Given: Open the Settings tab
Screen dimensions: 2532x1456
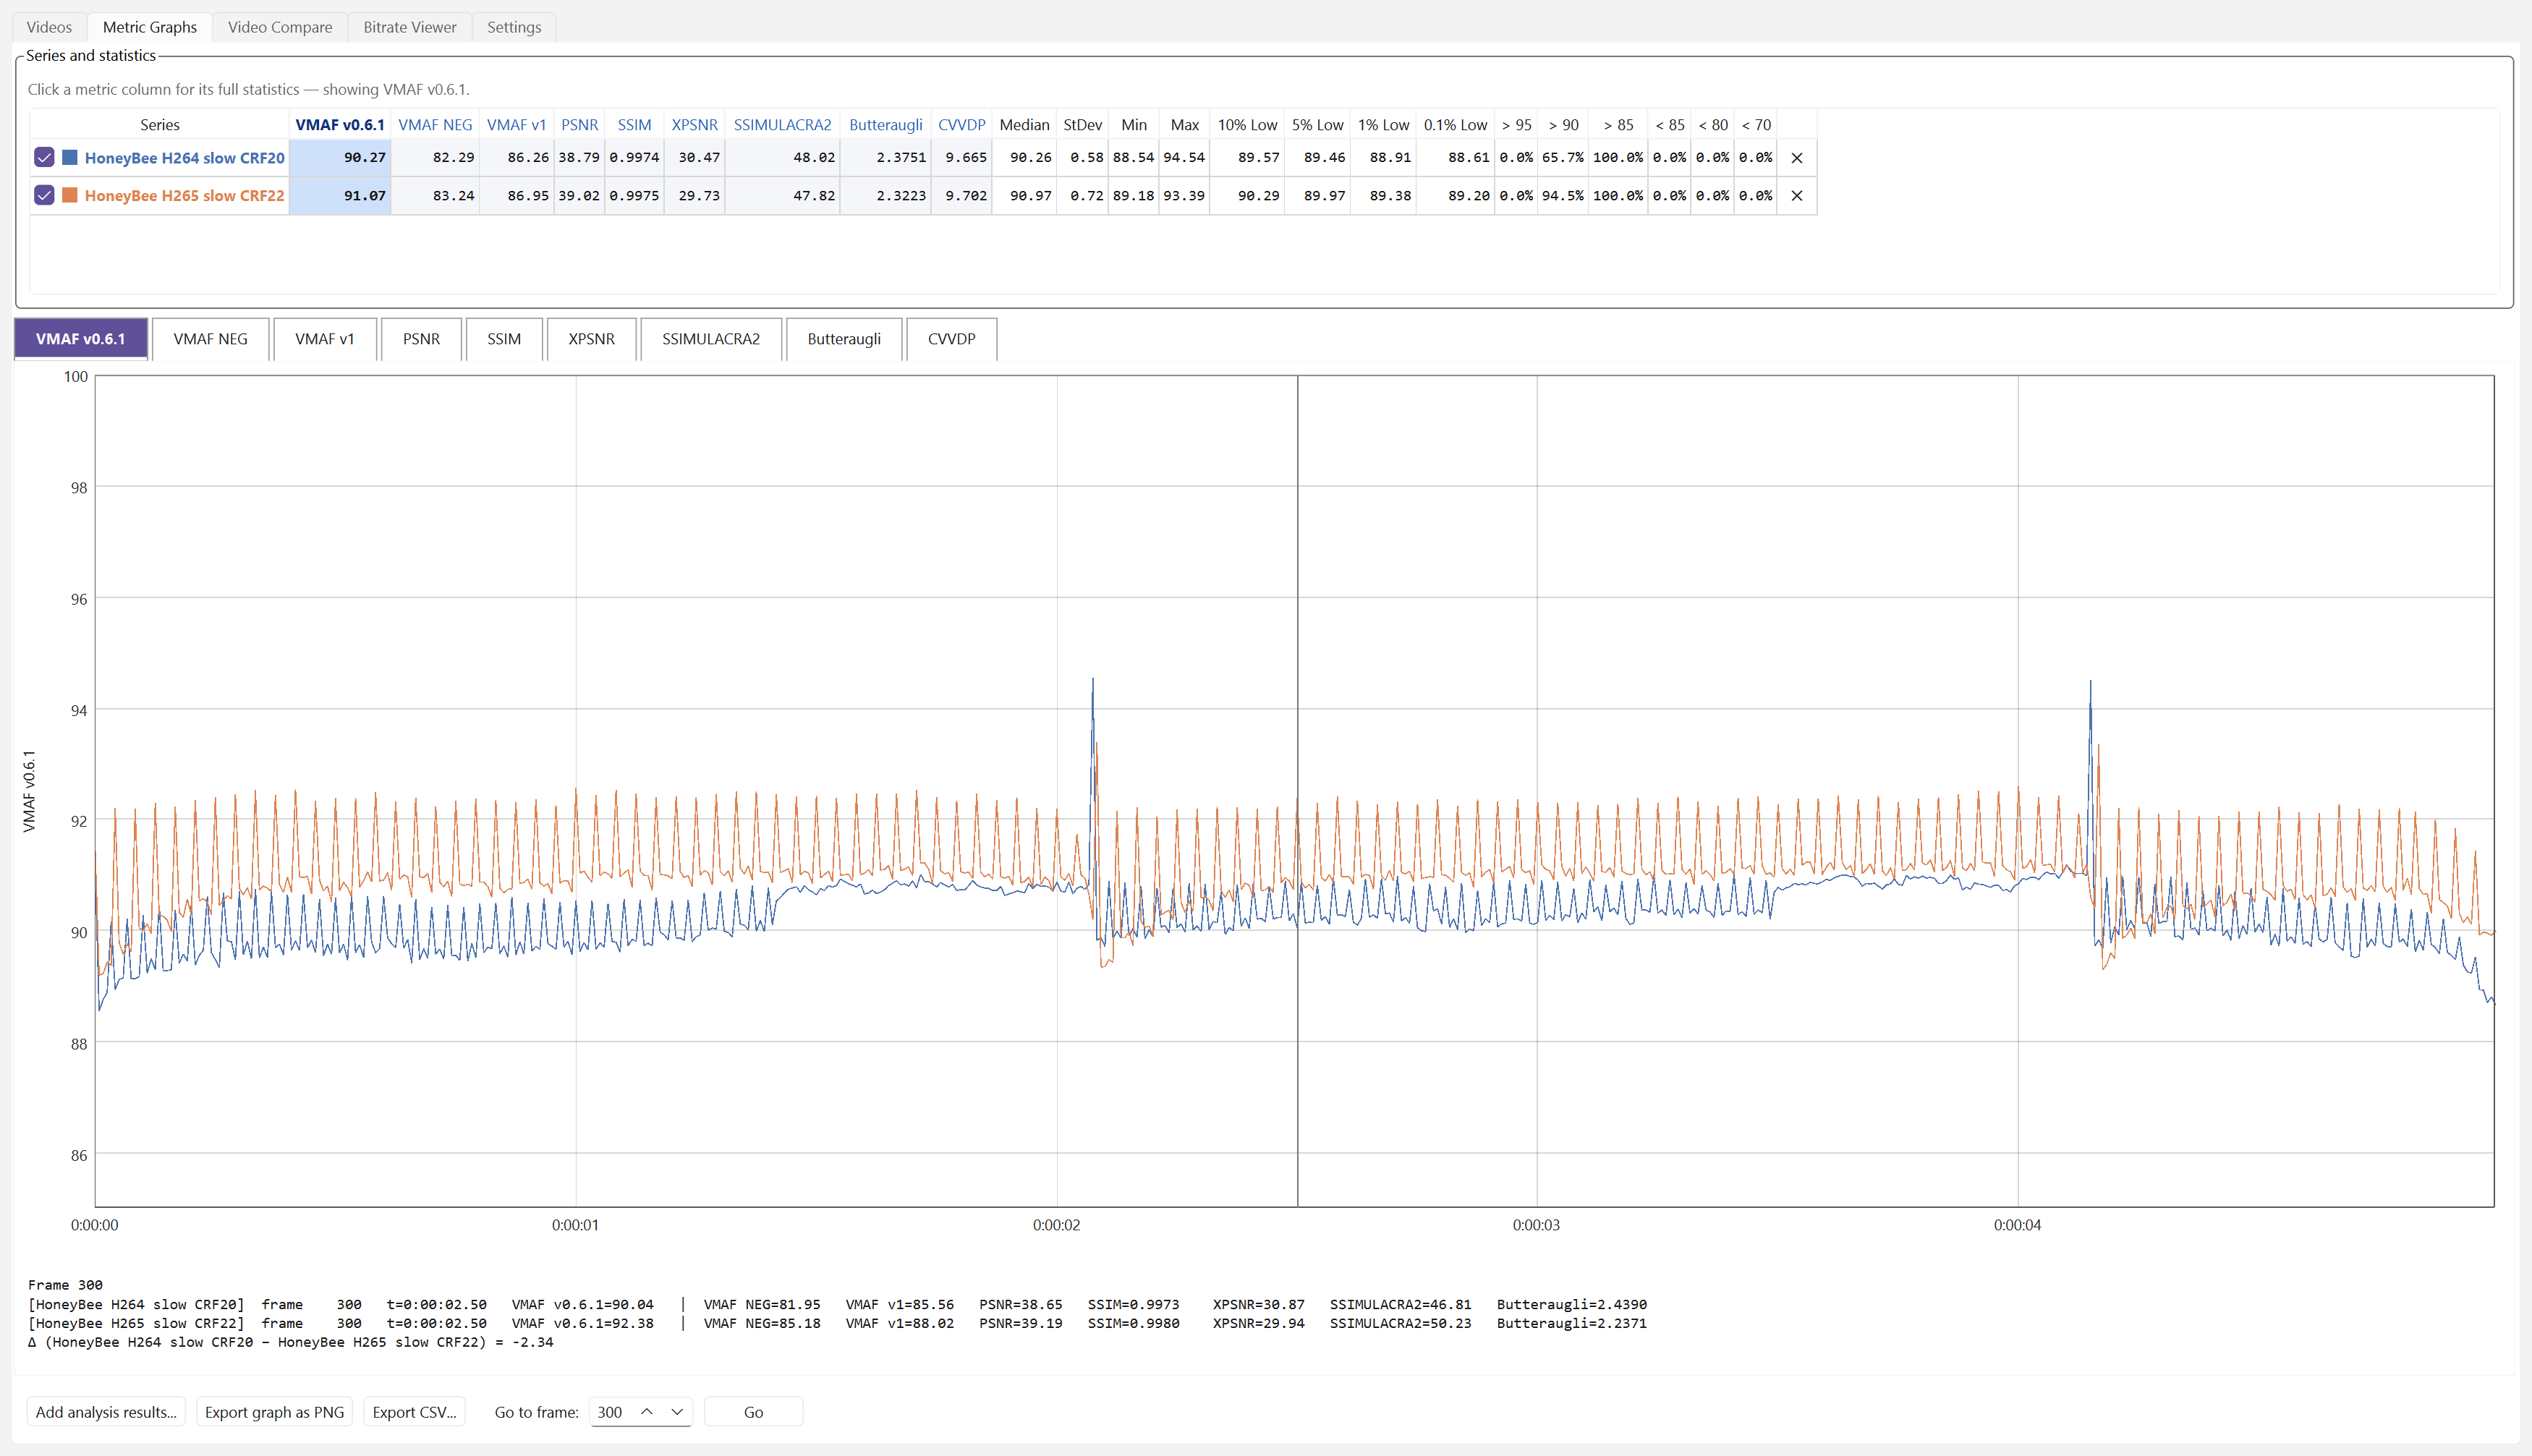Looking at the screenshot, I should click(x=514, y=27).
